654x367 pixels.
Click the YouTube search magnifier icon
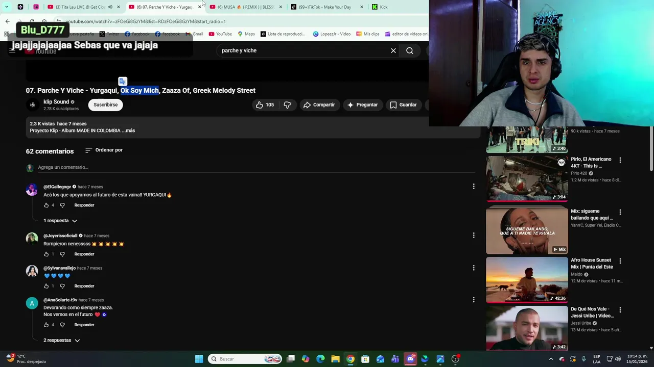(410, 50)
